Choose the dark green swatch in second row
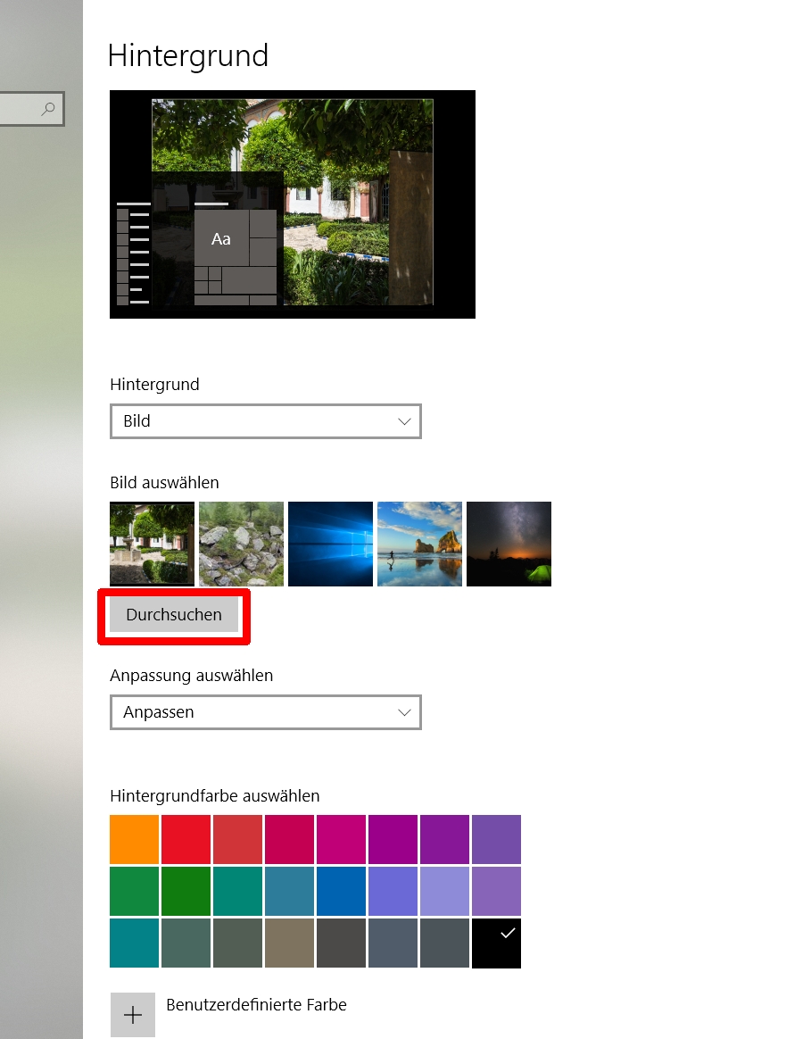This screenshot has width=786, height=1039. coord(186,891)
